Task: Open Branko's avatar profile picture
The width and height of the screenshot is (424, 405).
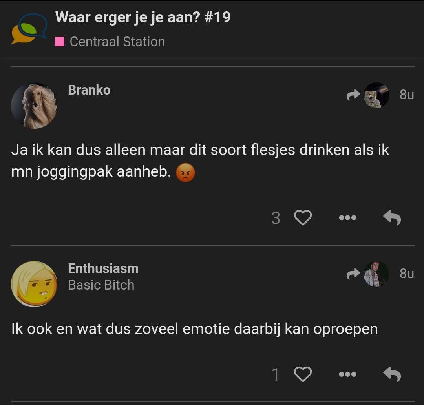Action: pos(34,106)
